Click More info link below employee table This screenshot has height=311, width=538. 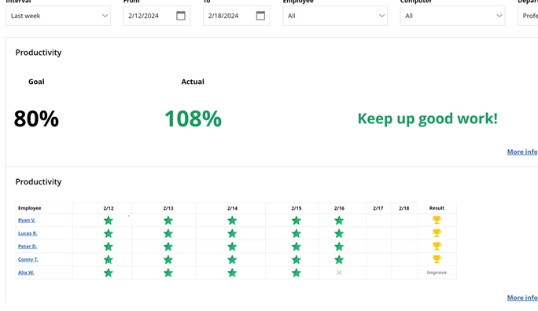click(x=522, y=298)
